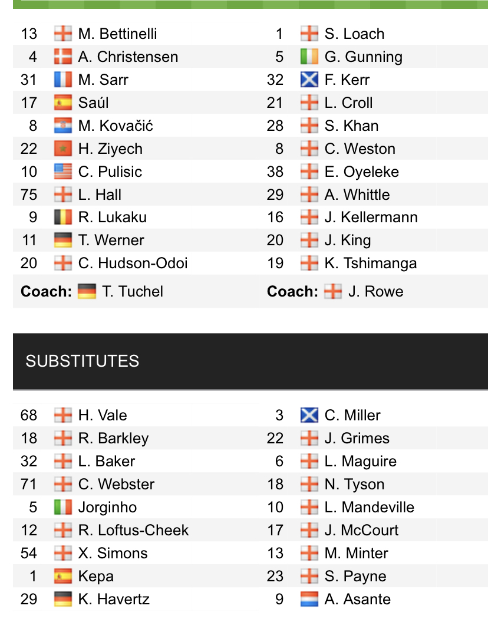Click Ireland flag beside G. Gunning
The width and height of the screenshot is (488, 622).
[x=309, y=57]
